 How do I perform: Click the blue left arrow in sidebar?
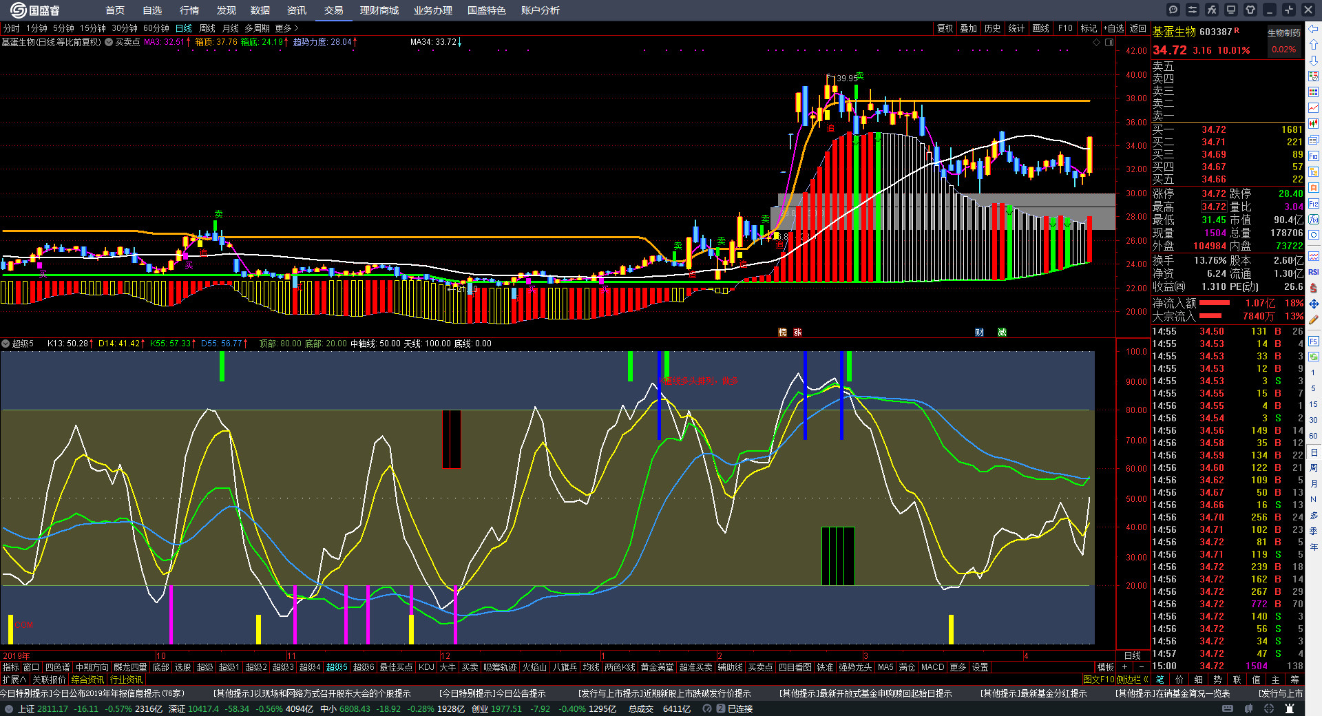tap(1314, 28)
